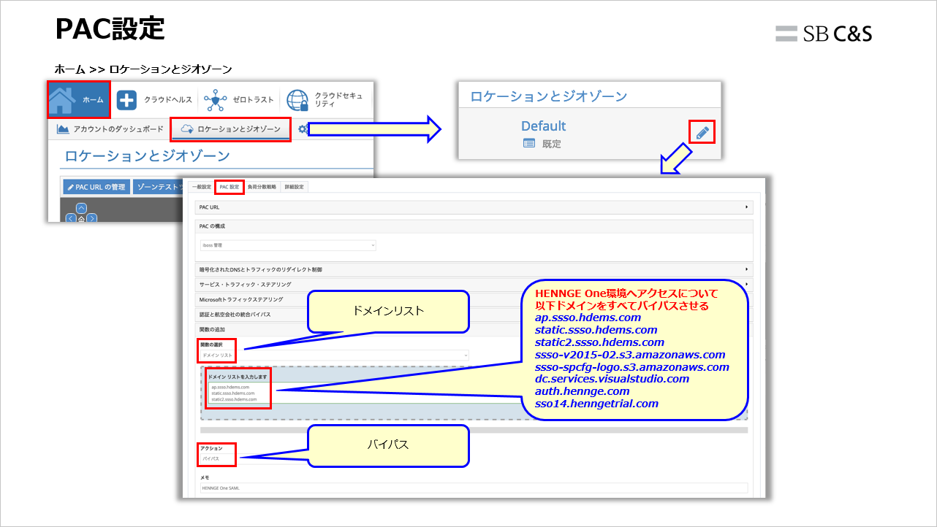The image size is (937, 527).
Task: Click the 既定 label under Default
Action: (552, 144)
